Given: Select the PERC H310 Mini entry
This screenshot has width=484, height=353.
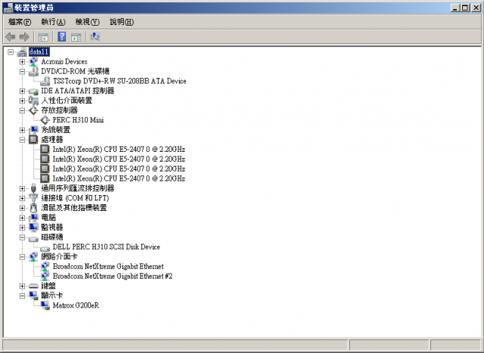Looking at the screenshot, I should tap(78, 120).
